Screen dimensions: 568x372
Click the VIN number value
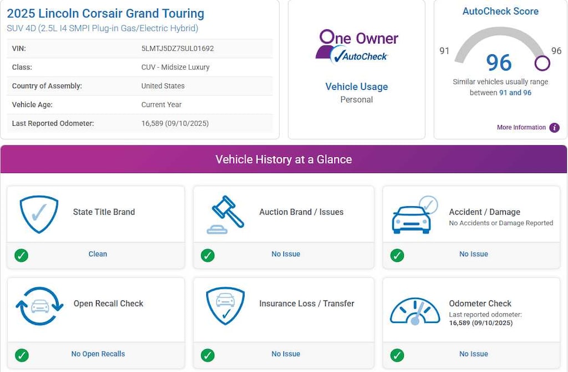177,49
